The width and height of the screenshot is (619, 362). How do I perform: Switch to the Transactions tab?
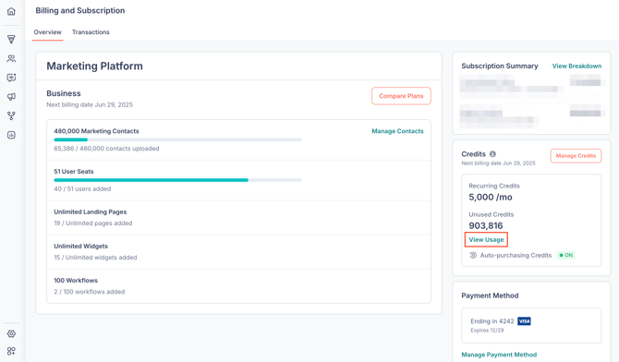91,32
